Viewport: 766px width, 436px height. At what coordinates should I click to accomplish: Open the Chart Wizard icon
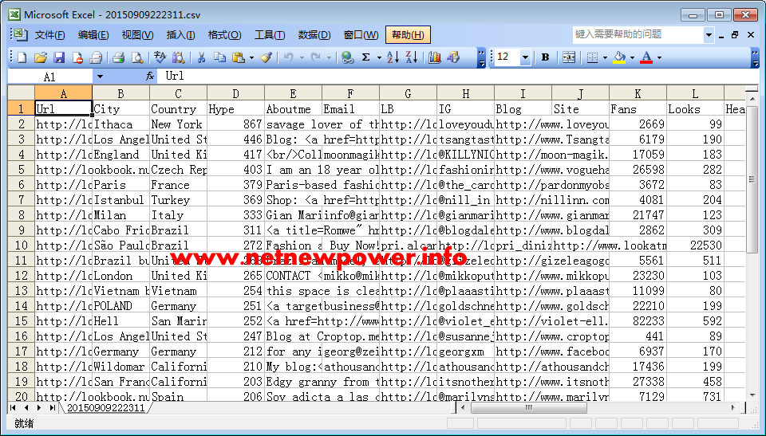[x=434, y=57]
